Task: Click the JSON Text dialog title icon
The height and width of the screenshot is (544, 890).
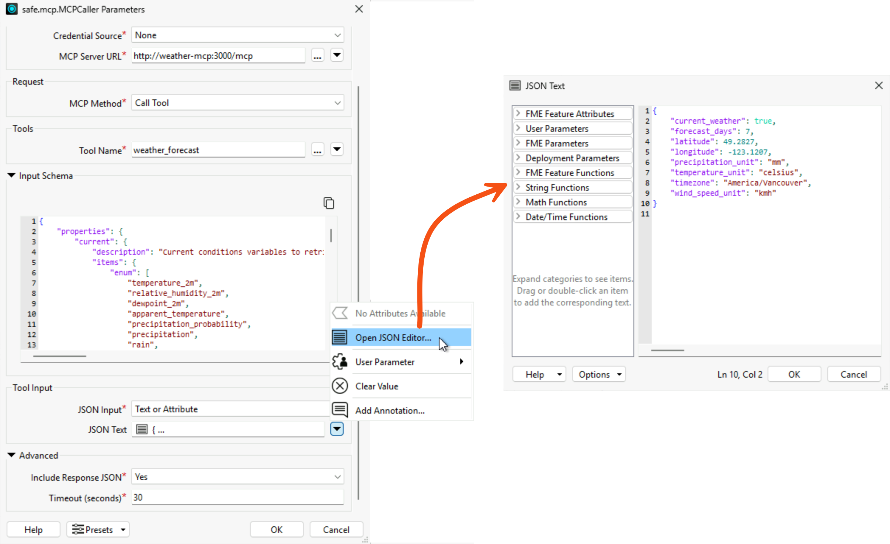Action: point(515,86)
